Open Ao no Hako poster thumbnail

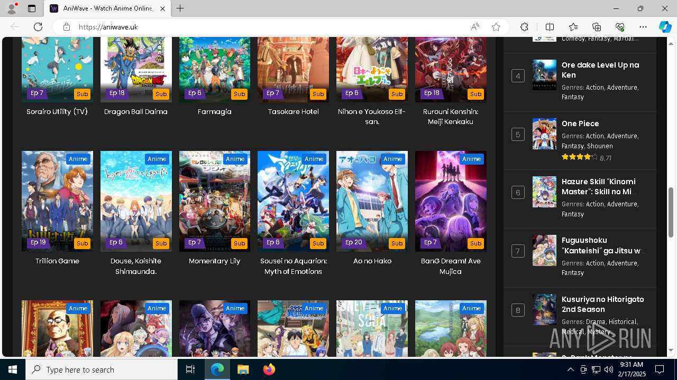372,201
